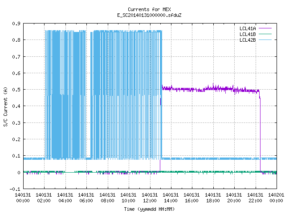Click the -0.1 y-axis tick label

tap(15, 189)
